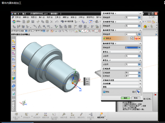
Task: Open 修剪点 2 点选项 dropdown
Action: [133, 65]
